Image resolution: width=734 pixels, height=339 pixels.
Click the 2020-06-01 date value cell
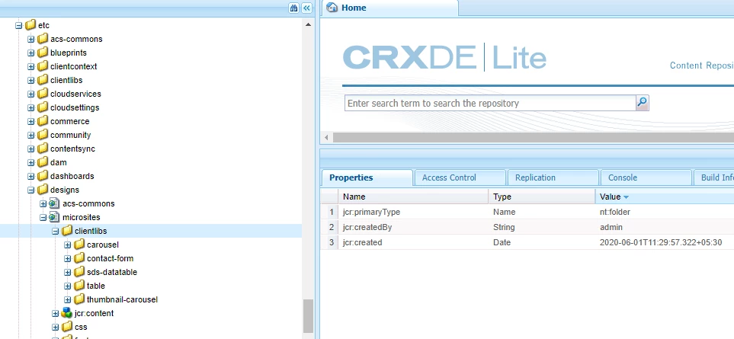(664, 242)
